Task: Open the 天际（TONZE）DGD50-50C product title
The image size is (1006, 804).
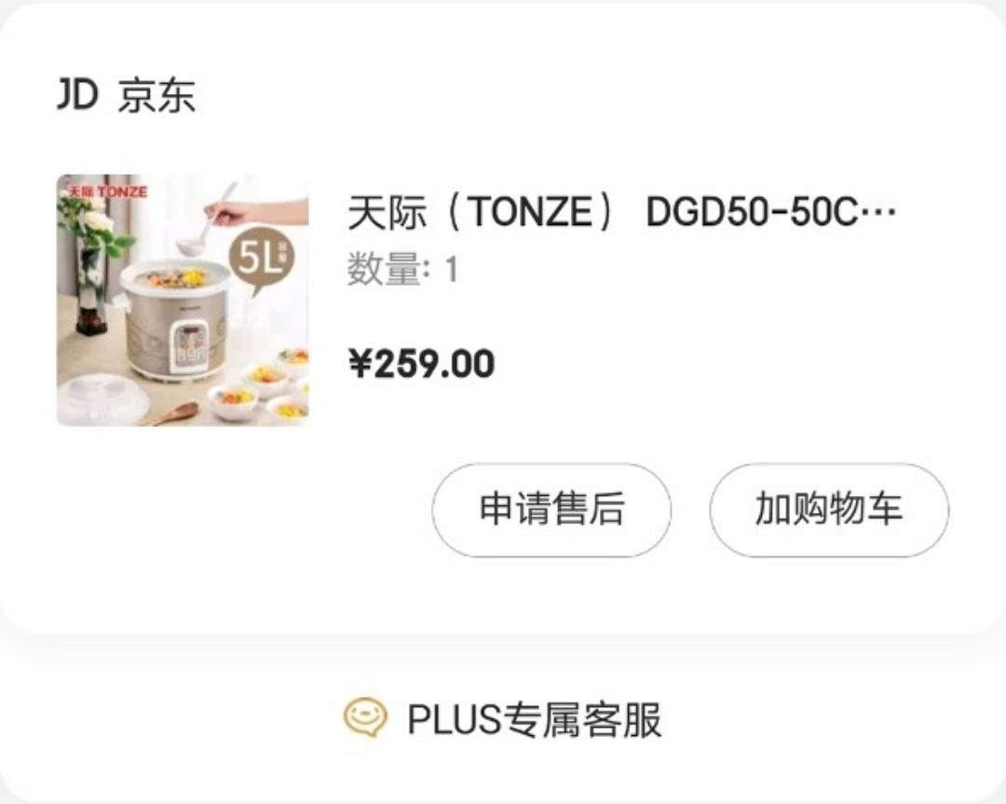Action: (x=621, y=212)
